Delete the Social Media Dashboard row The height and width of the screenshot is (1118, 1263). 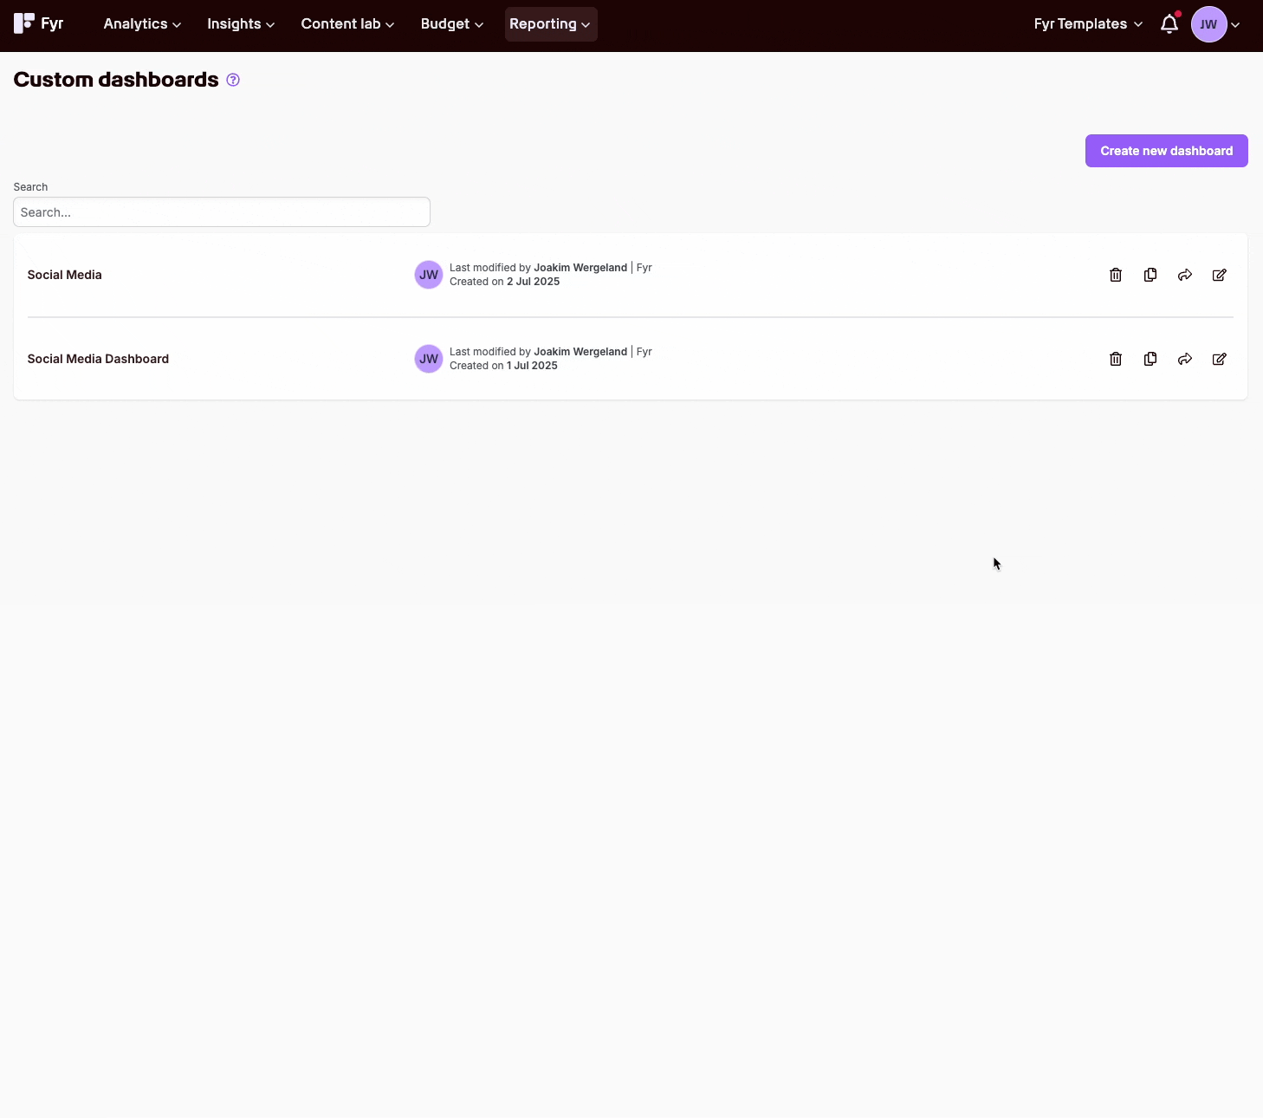[x=1116, y=359]
